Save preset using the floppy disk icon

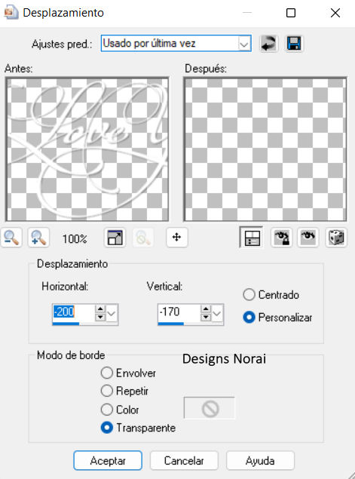(294, 44)
